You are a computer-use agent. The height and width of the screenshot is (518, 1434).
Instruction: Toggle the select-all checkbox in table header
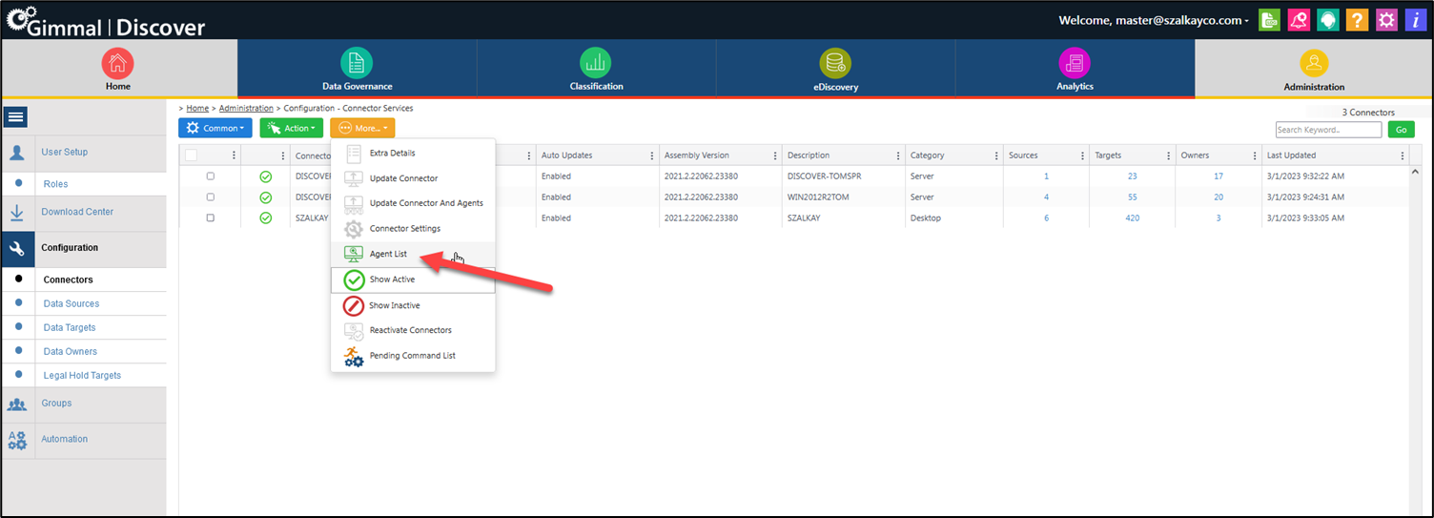pyautogui.click(x=192, y=155)
